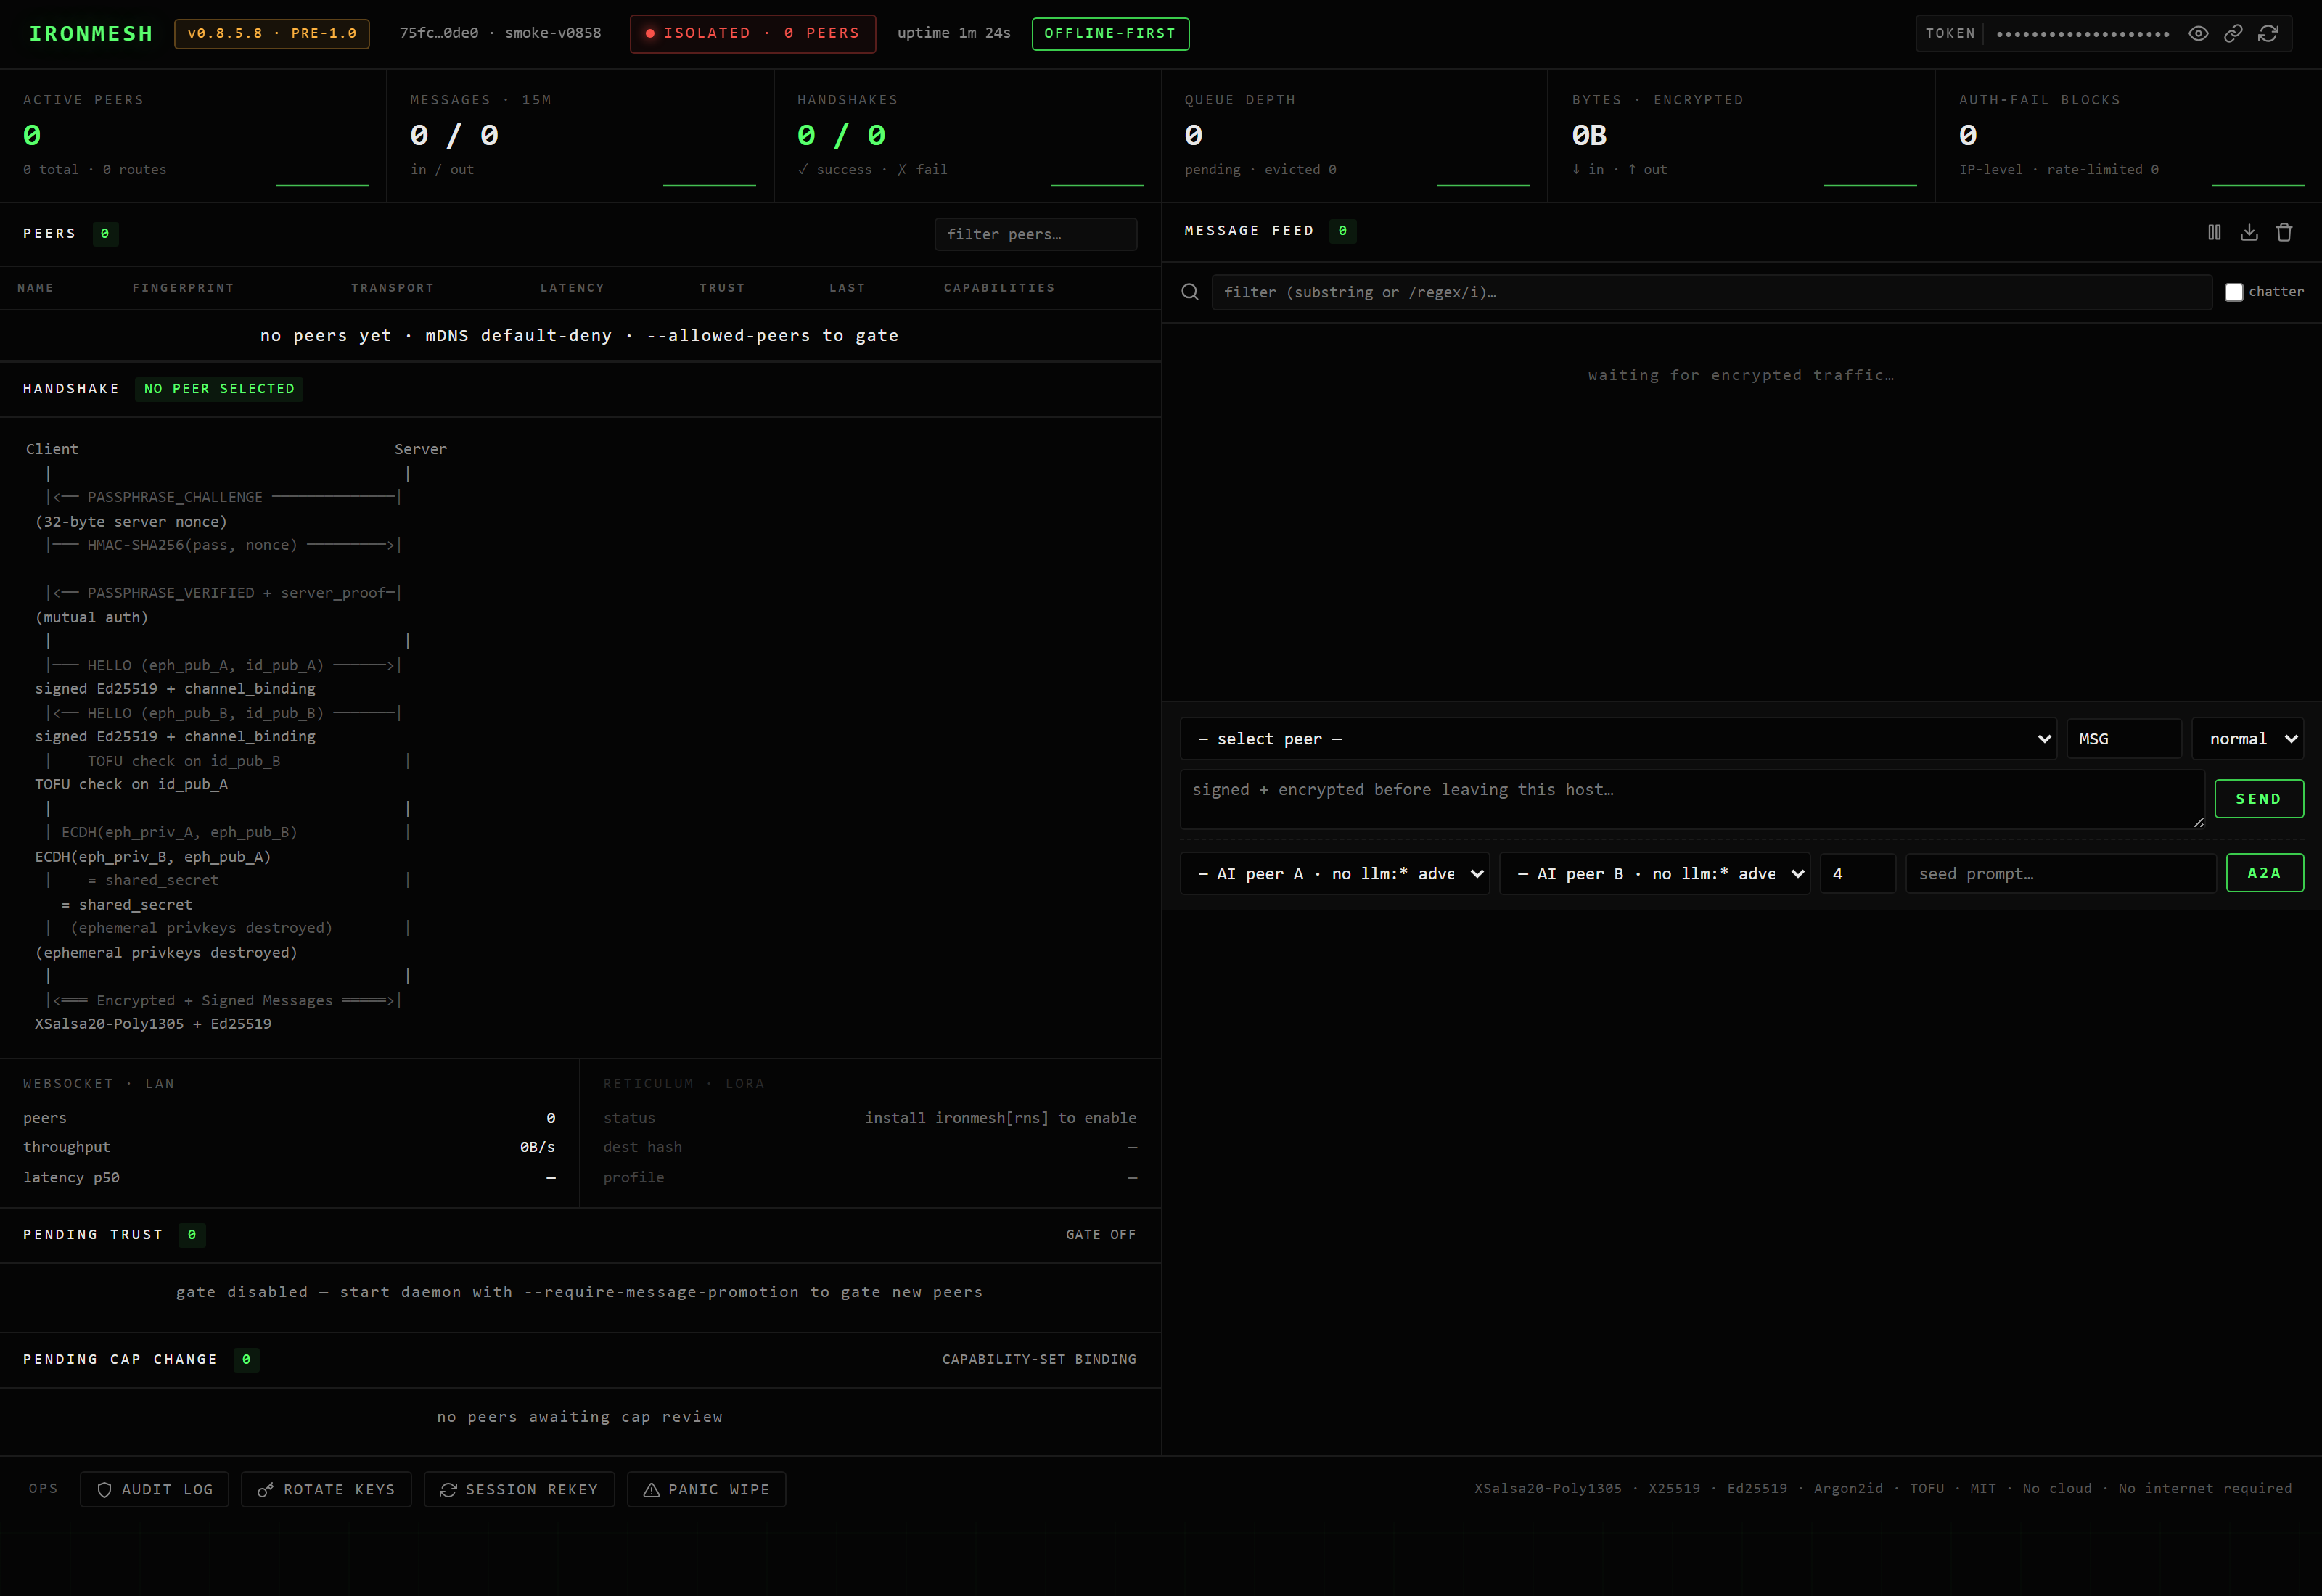
Task: Click the CAPABILITIES column header
Action: 999,288
